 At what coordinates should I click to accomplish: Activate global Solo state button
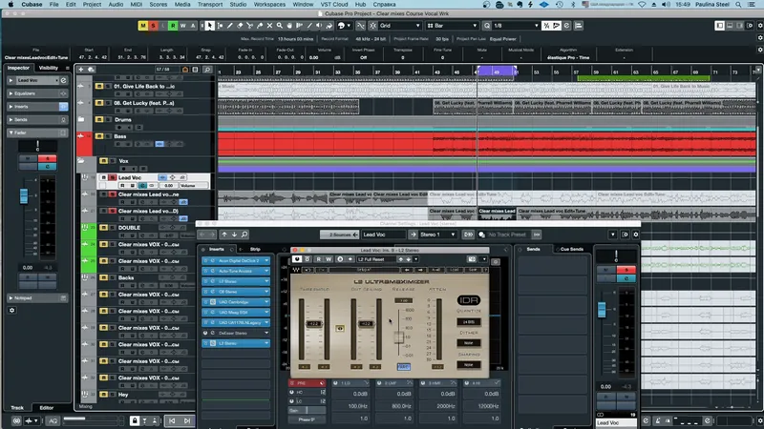(153, 26)
